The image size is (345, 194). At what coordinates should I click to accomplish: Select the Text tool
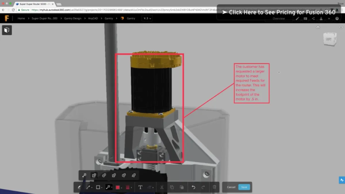point(140,187)
